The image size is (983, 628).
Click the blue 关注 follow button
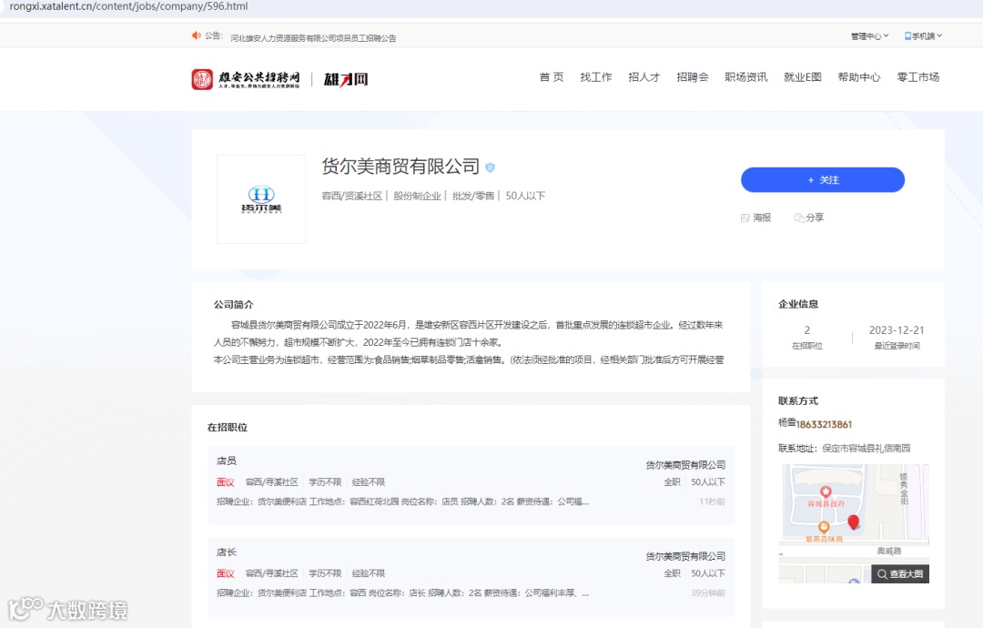(823, 180)
